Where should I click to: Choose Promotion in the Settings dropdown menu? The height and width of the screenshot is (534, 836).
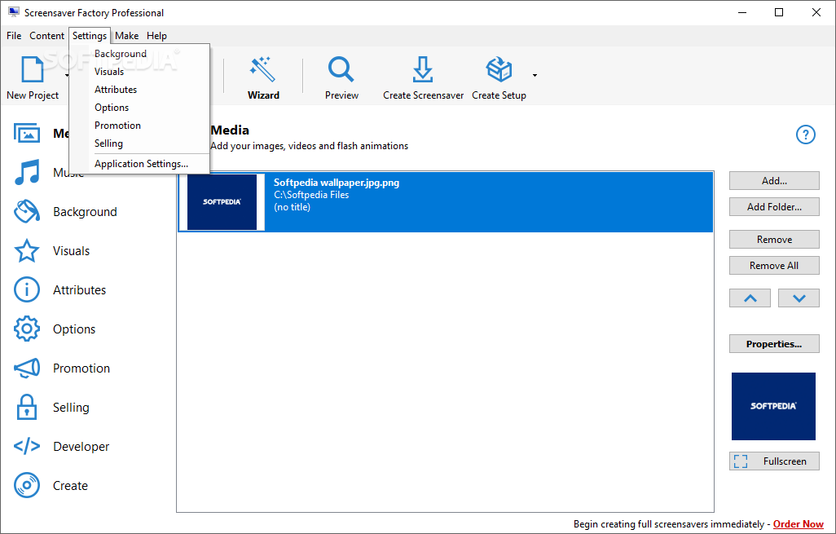(x=139, y=126)
